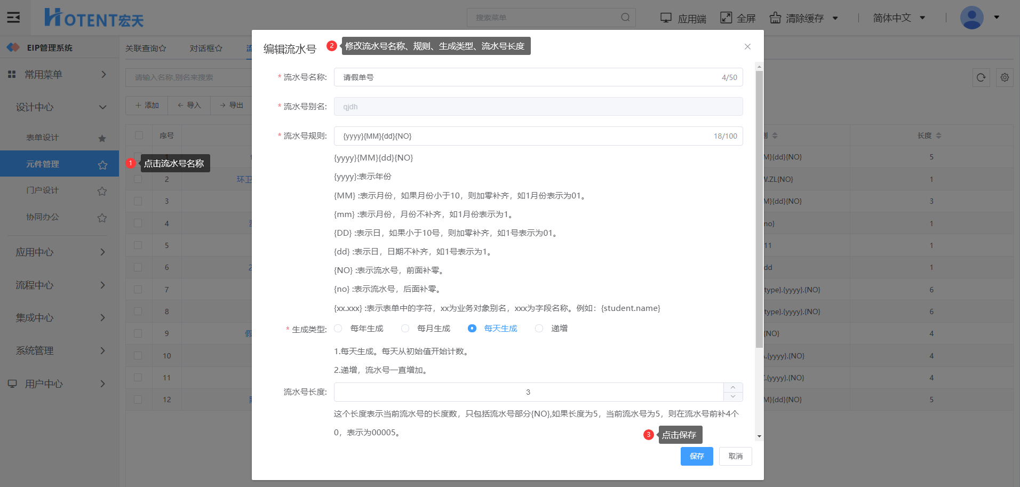Click the fullscreen 全屏 icon
Screen dimensions: 1020x487
(x=726, y=18)
